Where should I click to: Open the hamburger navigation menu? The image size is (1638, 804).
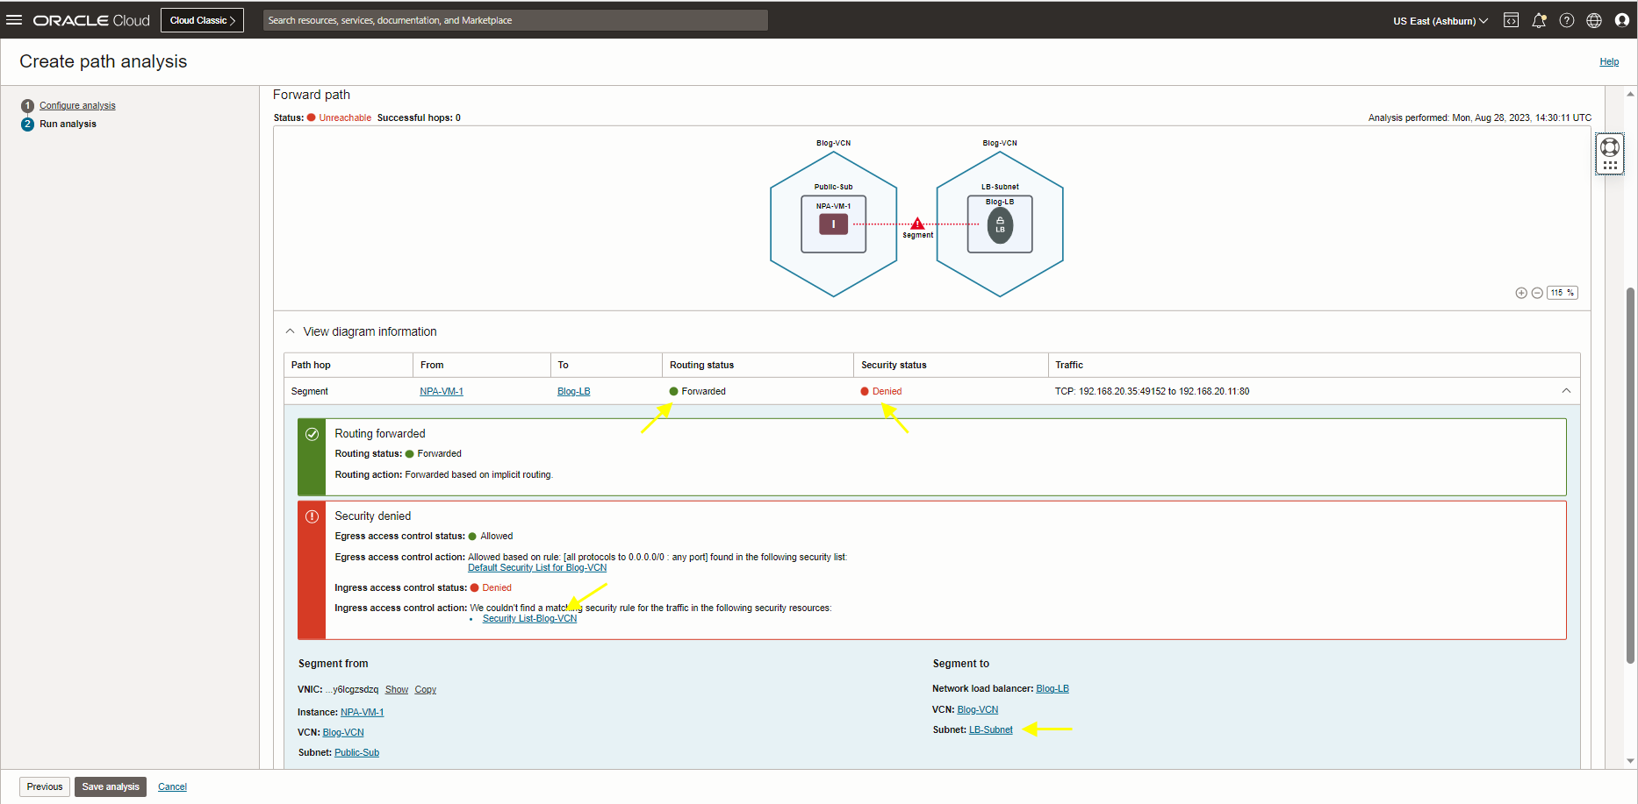(x=14, y=20)
